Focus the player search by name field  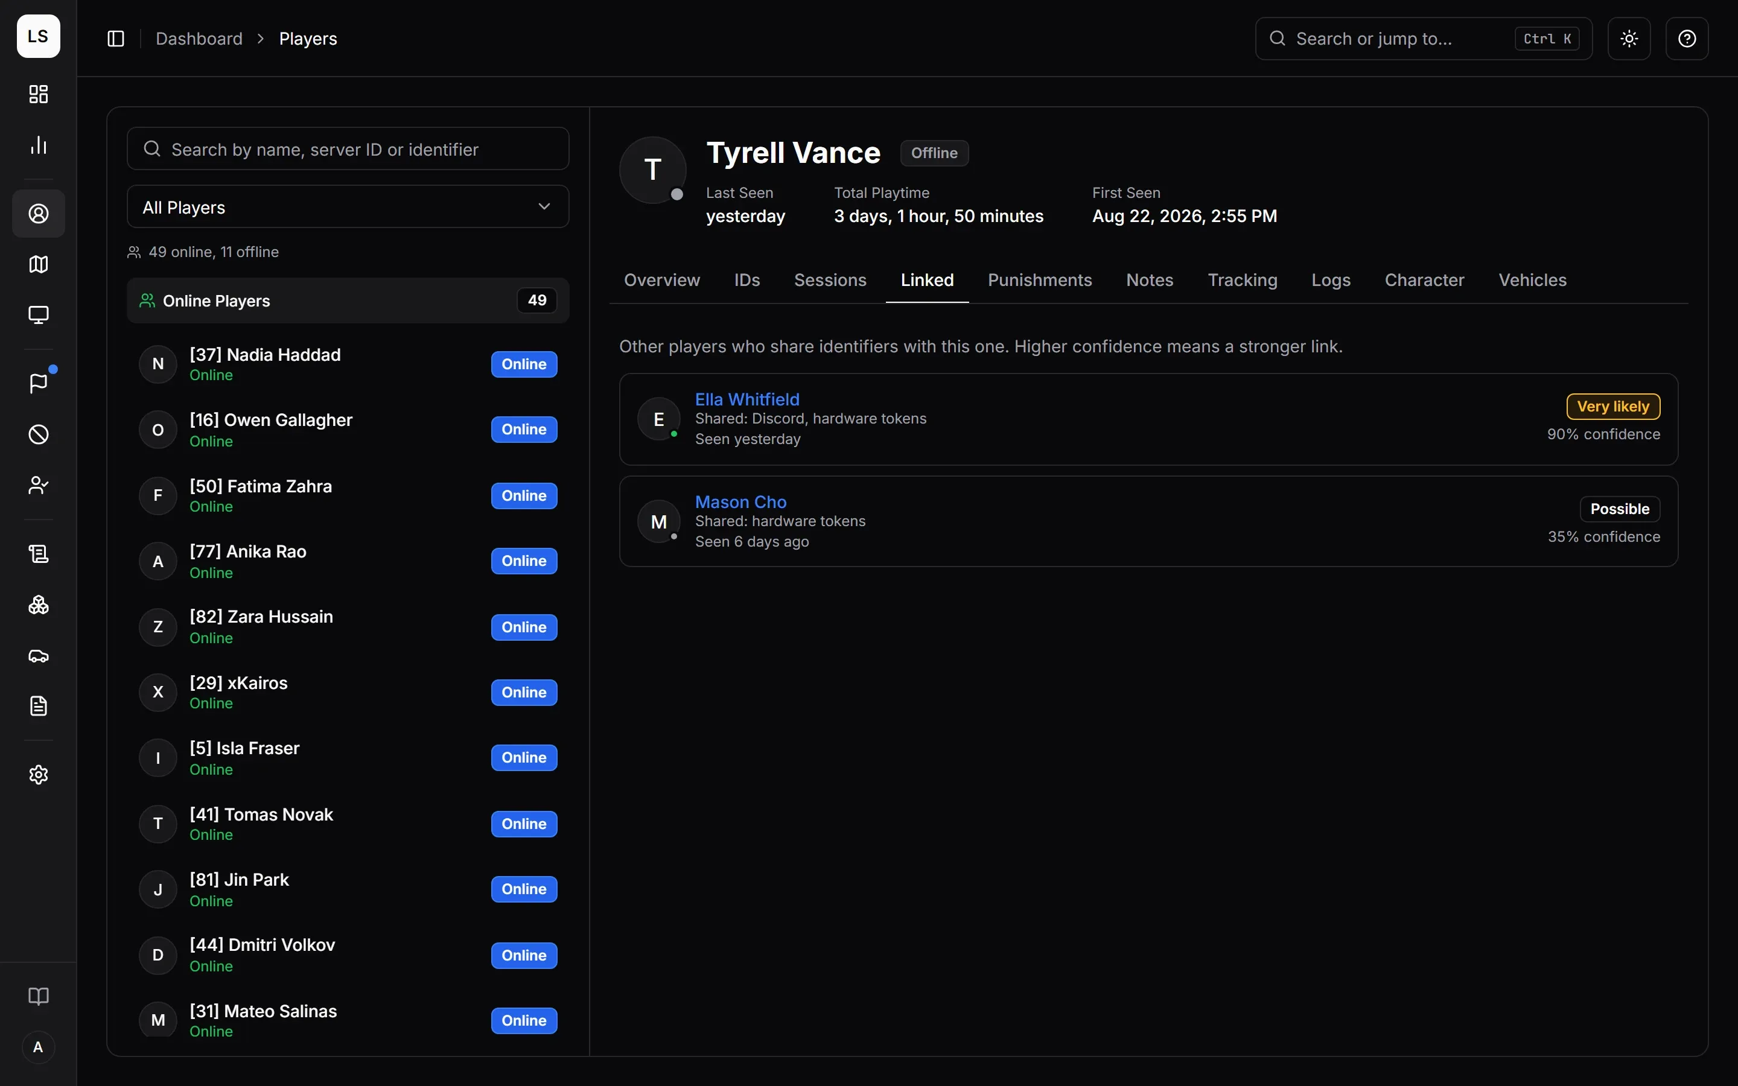tap(348, 148)
